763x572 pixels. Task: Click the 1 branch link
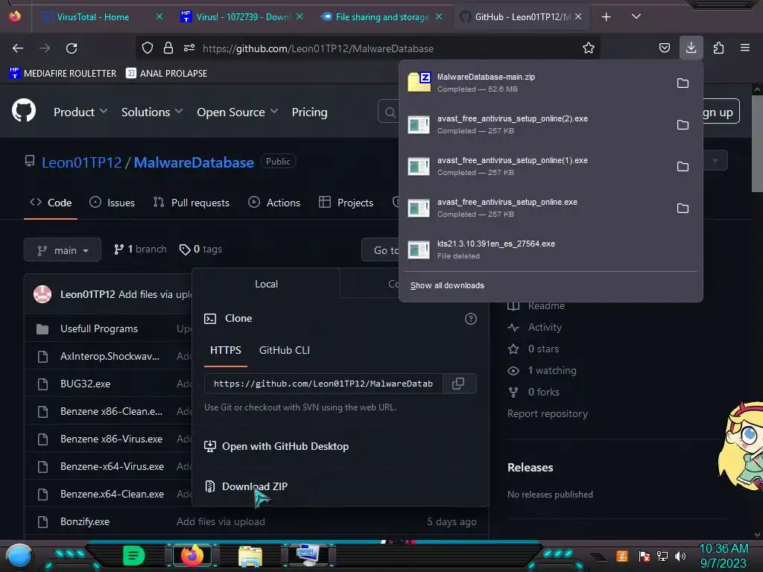click(x=140, y=249)
